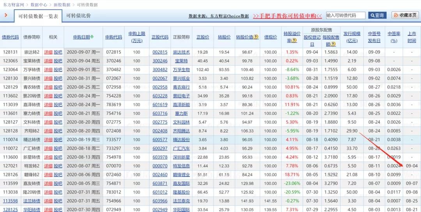Open the 特发信息 stock link
Screen dimensions: 421x212
click(x=181, y=166)
